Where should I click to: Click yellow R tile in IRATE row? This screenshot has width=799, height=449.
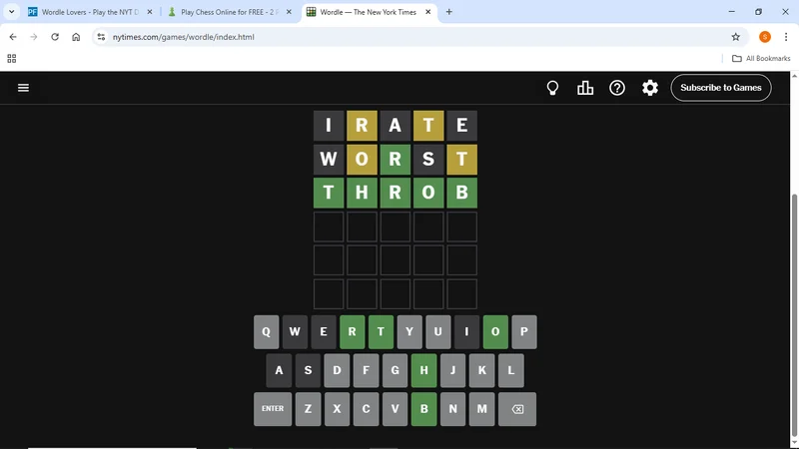pos(362,126)
